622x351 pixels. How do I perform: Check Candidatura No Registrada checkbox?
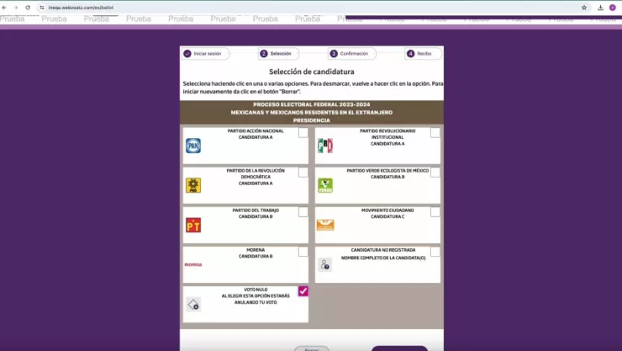pos(435,252)
